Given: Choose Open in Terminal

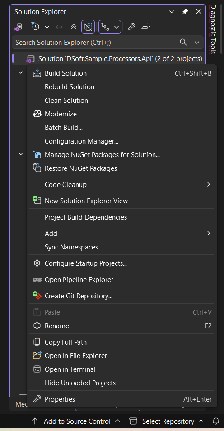Looking at the screenshot, I should point(122,369).
